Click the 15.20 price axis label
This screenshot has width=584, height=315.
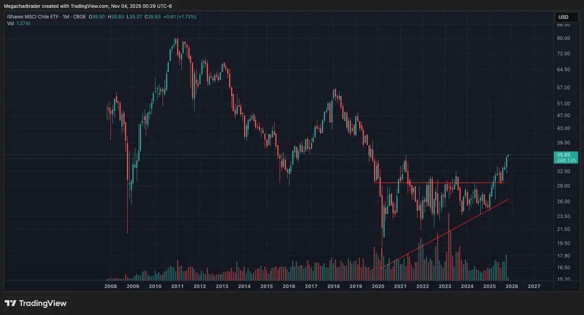(564, 280)
